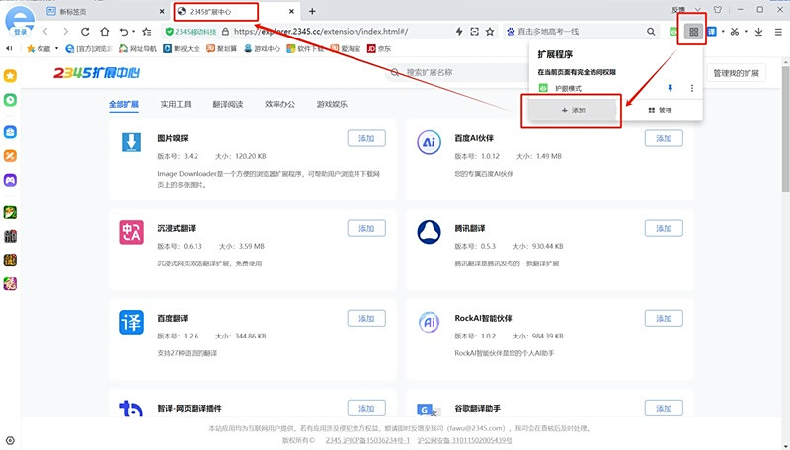Click the blue translate extension icon

click(712, 32)
